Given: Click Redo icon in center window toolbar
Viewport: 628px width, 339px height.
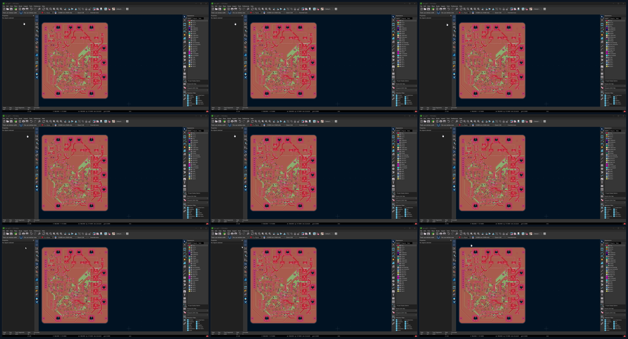Looking at the screenshot, I should [244, 122].
